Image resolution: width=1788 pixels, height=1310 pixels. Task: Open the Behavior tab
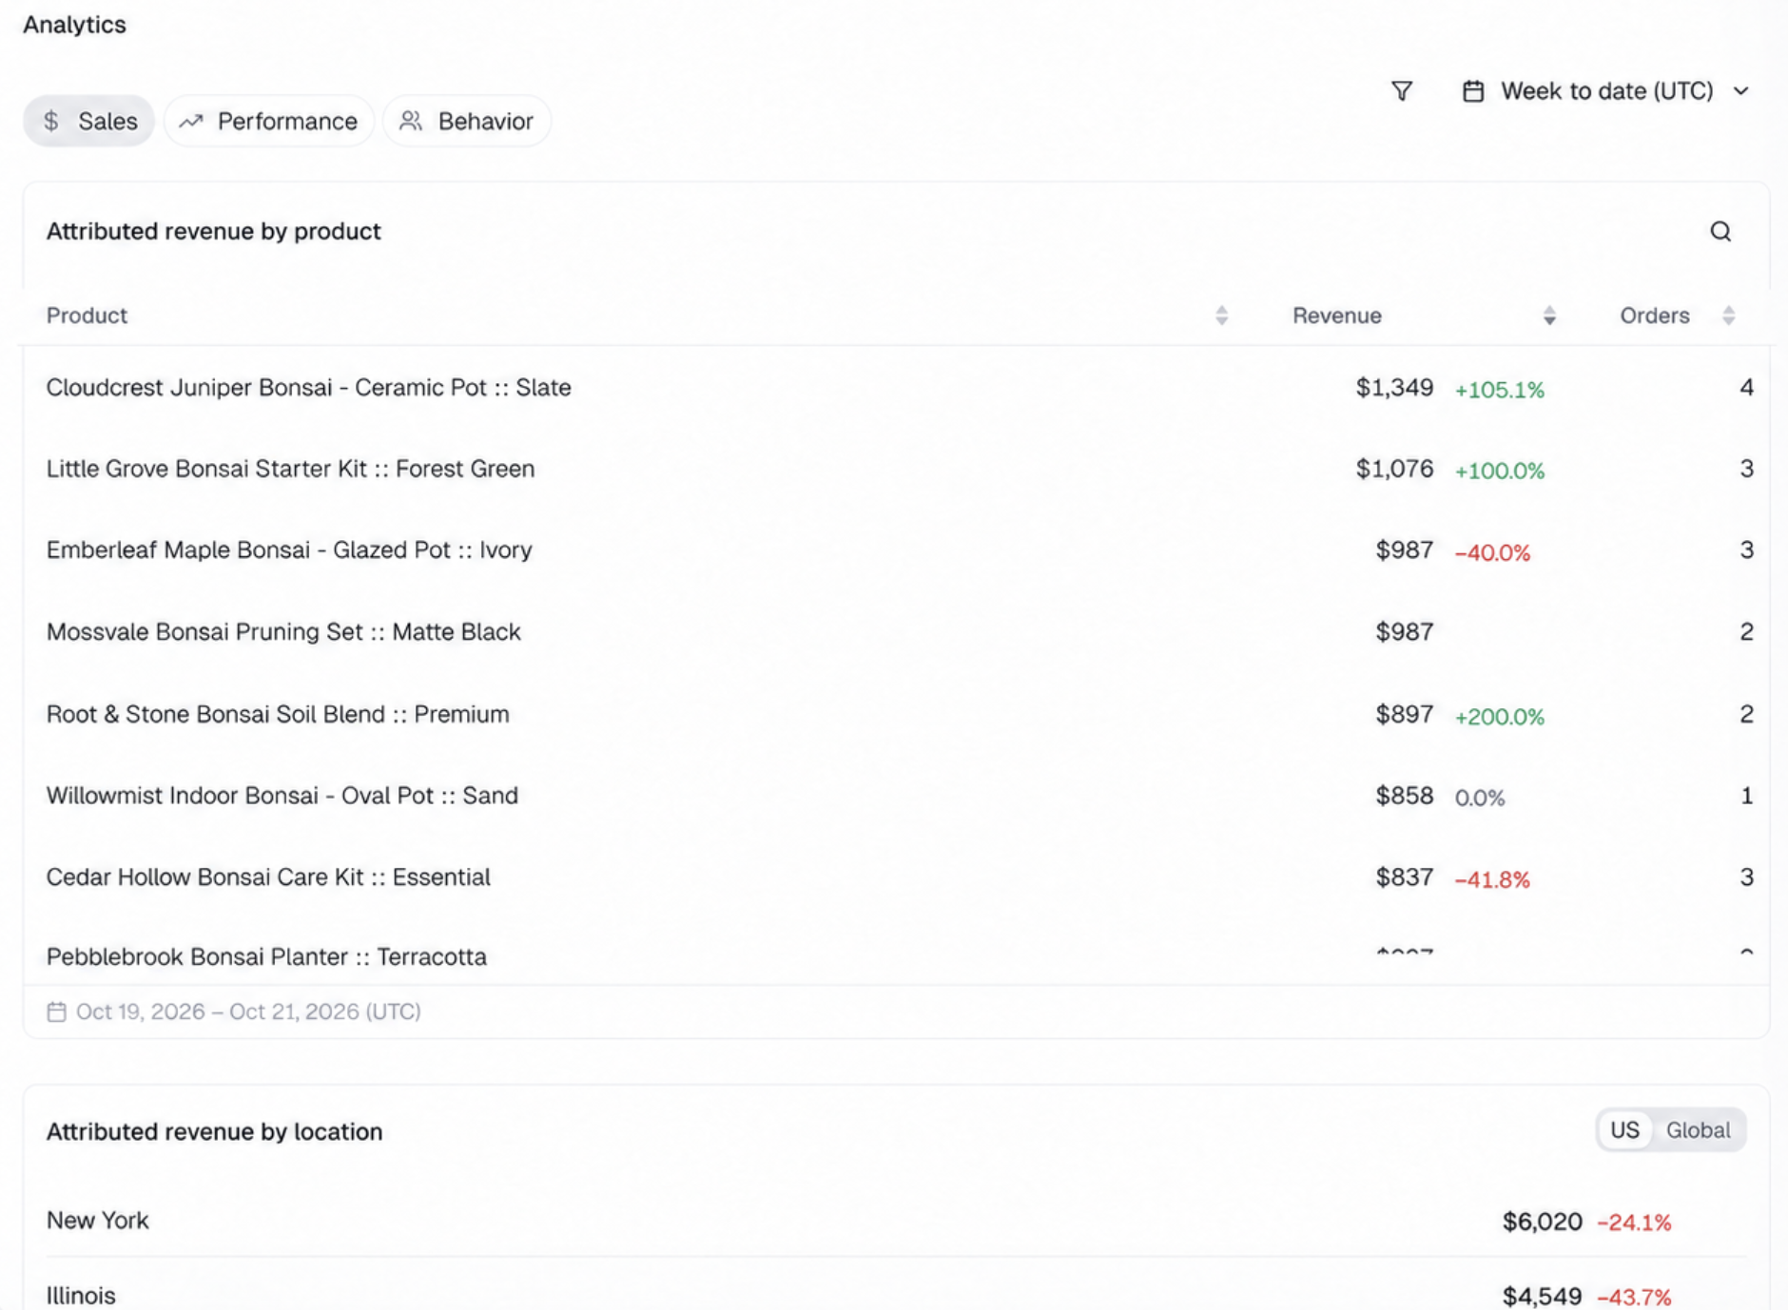[x=467, y=121]
